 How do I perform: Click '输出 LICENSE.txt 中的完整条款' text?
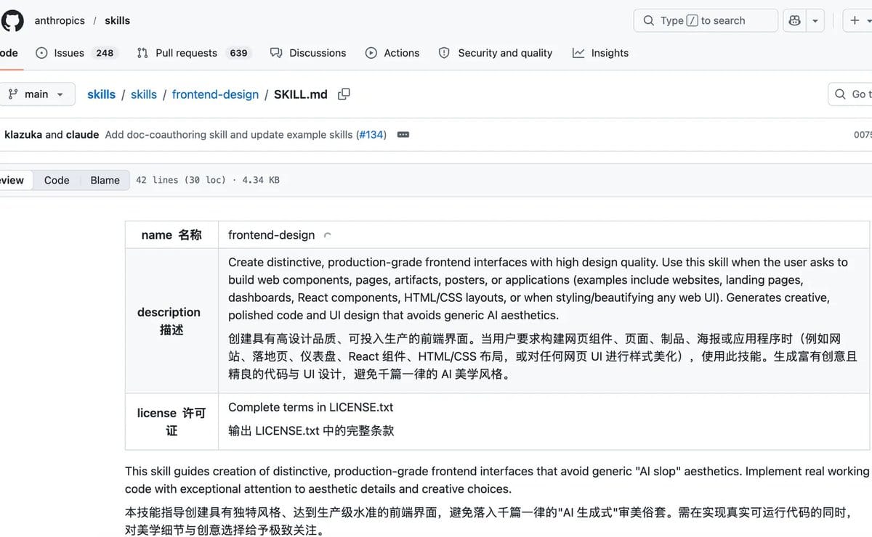pyautogui.click(x=311, y=430)
